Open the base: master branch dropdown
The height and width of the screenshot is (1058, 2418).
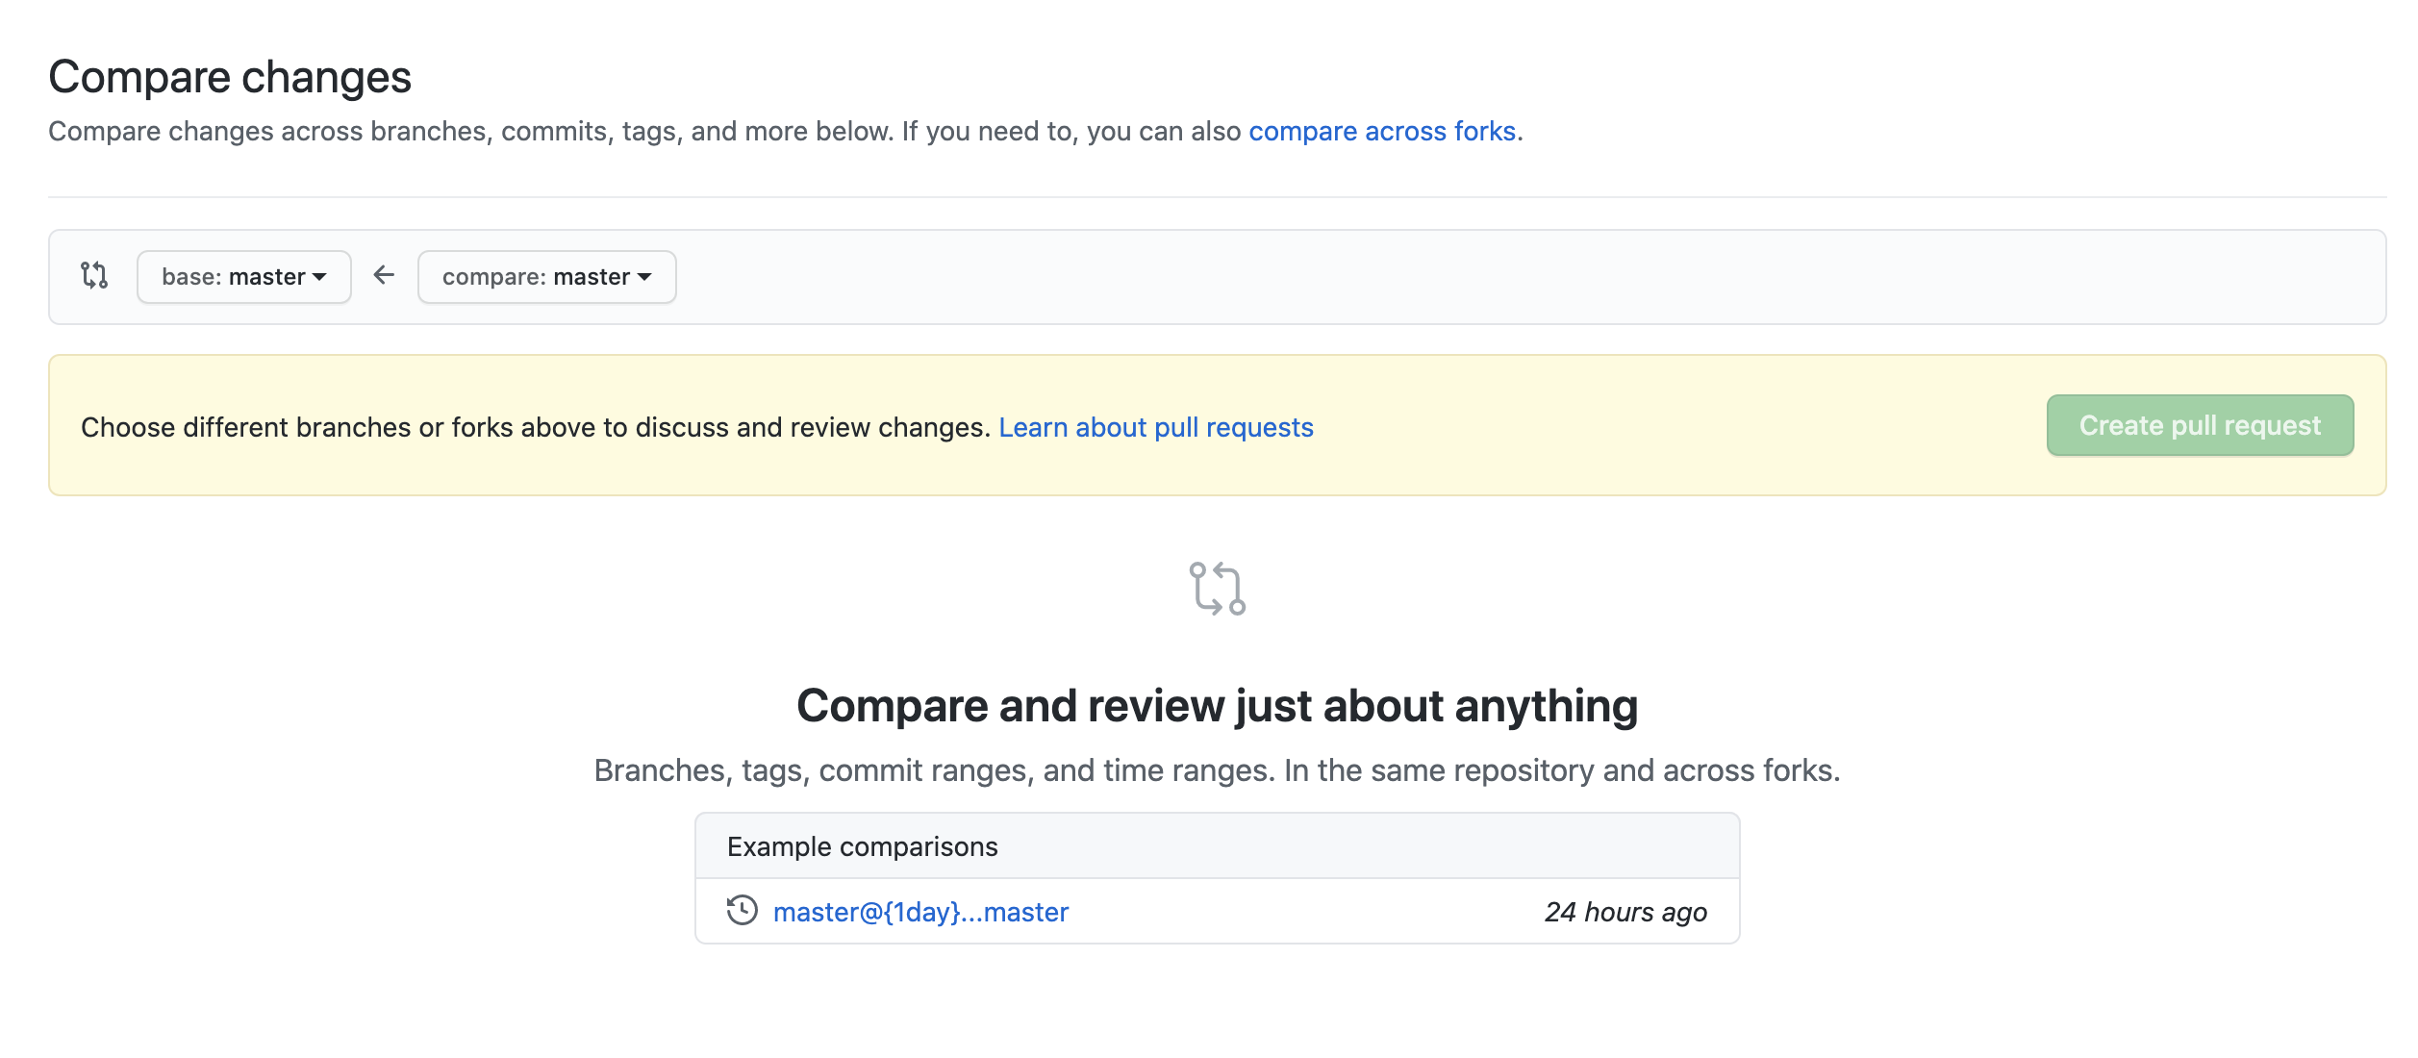[243, 277]
